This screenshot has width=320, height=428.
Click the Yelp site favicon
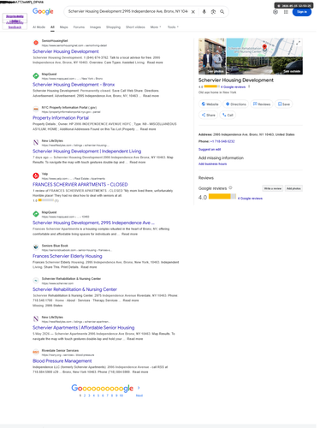(36, 175)
